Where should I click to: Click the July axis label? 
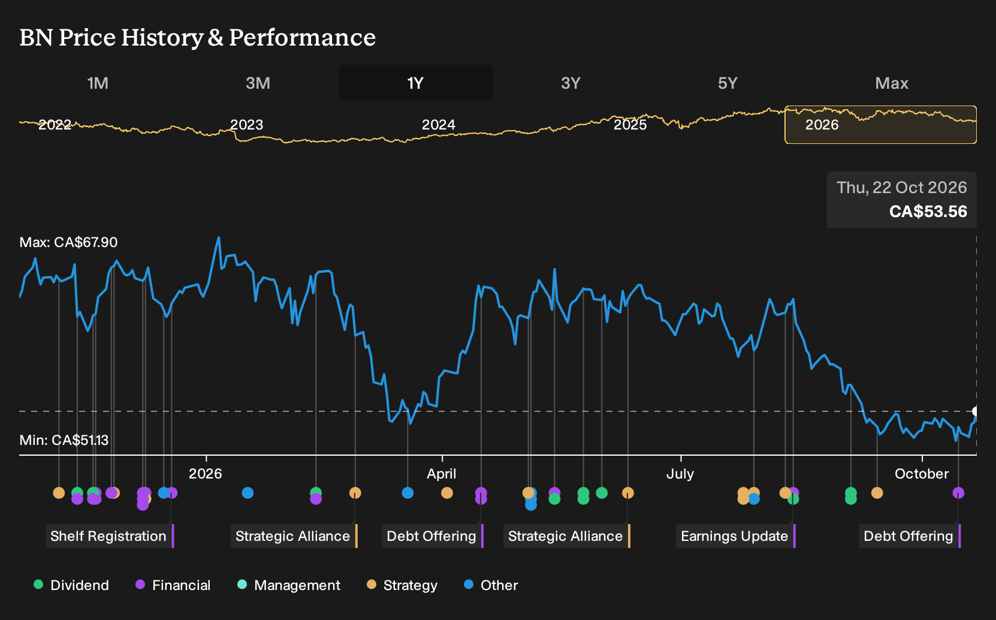point(680,474)
